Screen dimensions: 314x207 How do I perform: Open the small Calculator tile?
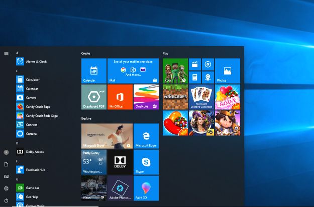click(195, 77)
